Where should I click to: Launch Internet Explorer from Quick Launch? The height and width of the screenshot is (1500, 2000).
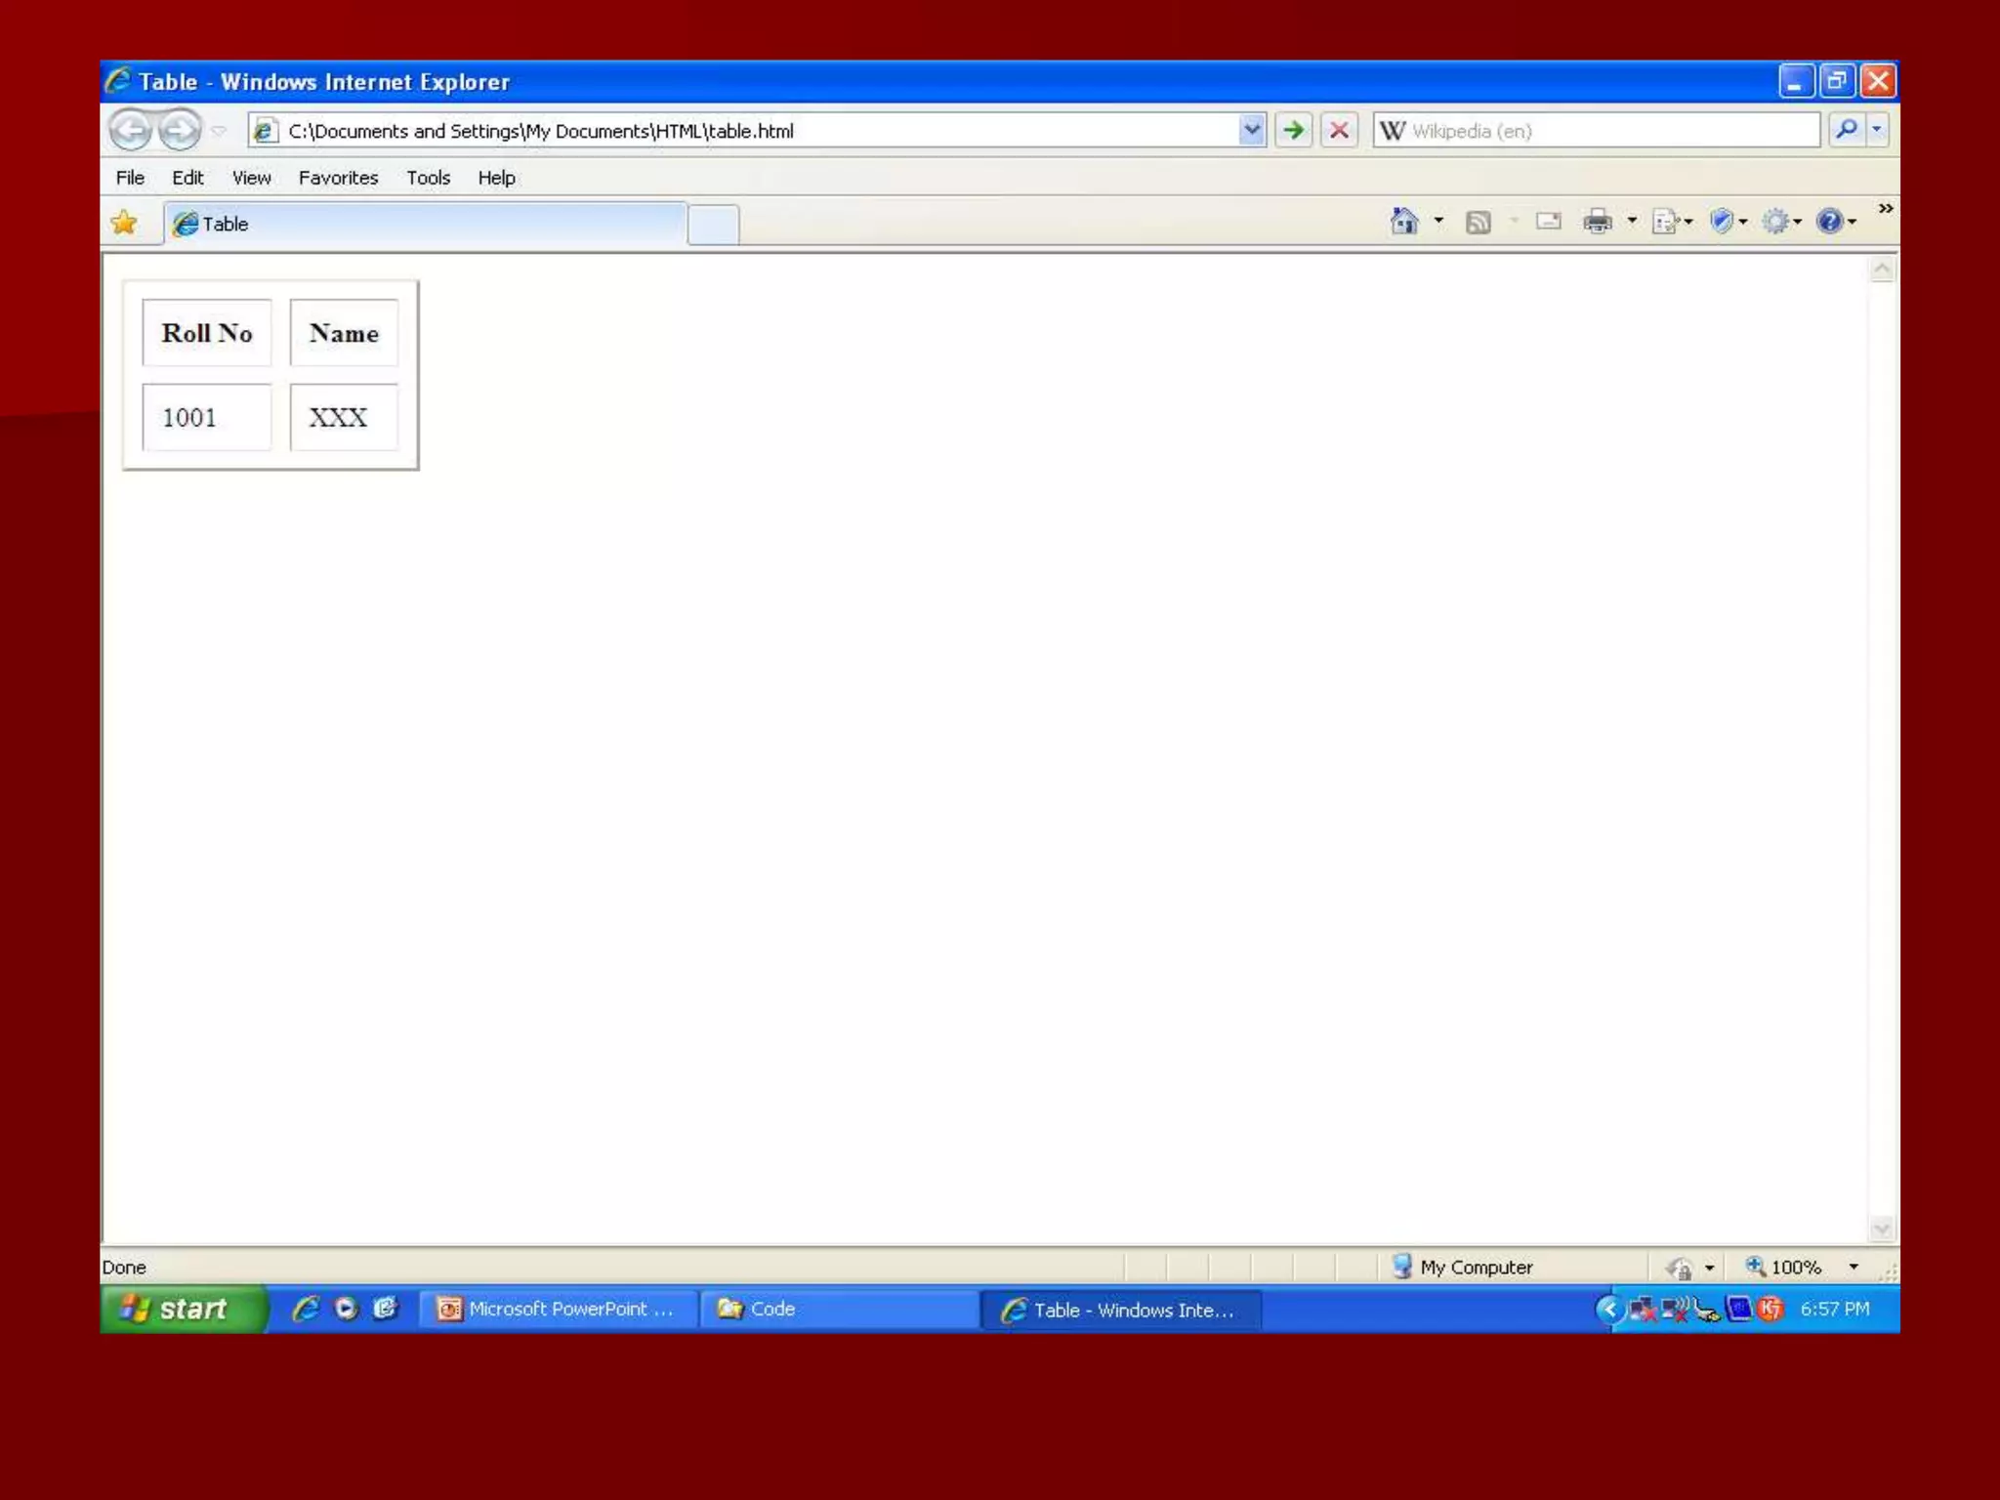pyautogui.click(x=306, y=1309)
